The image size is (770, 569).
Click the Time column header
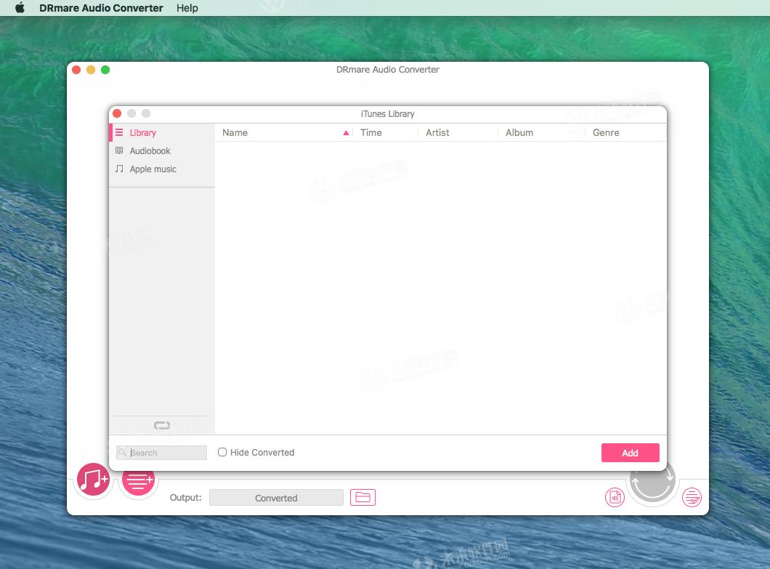pyautogui.click(x=371, y=133)
